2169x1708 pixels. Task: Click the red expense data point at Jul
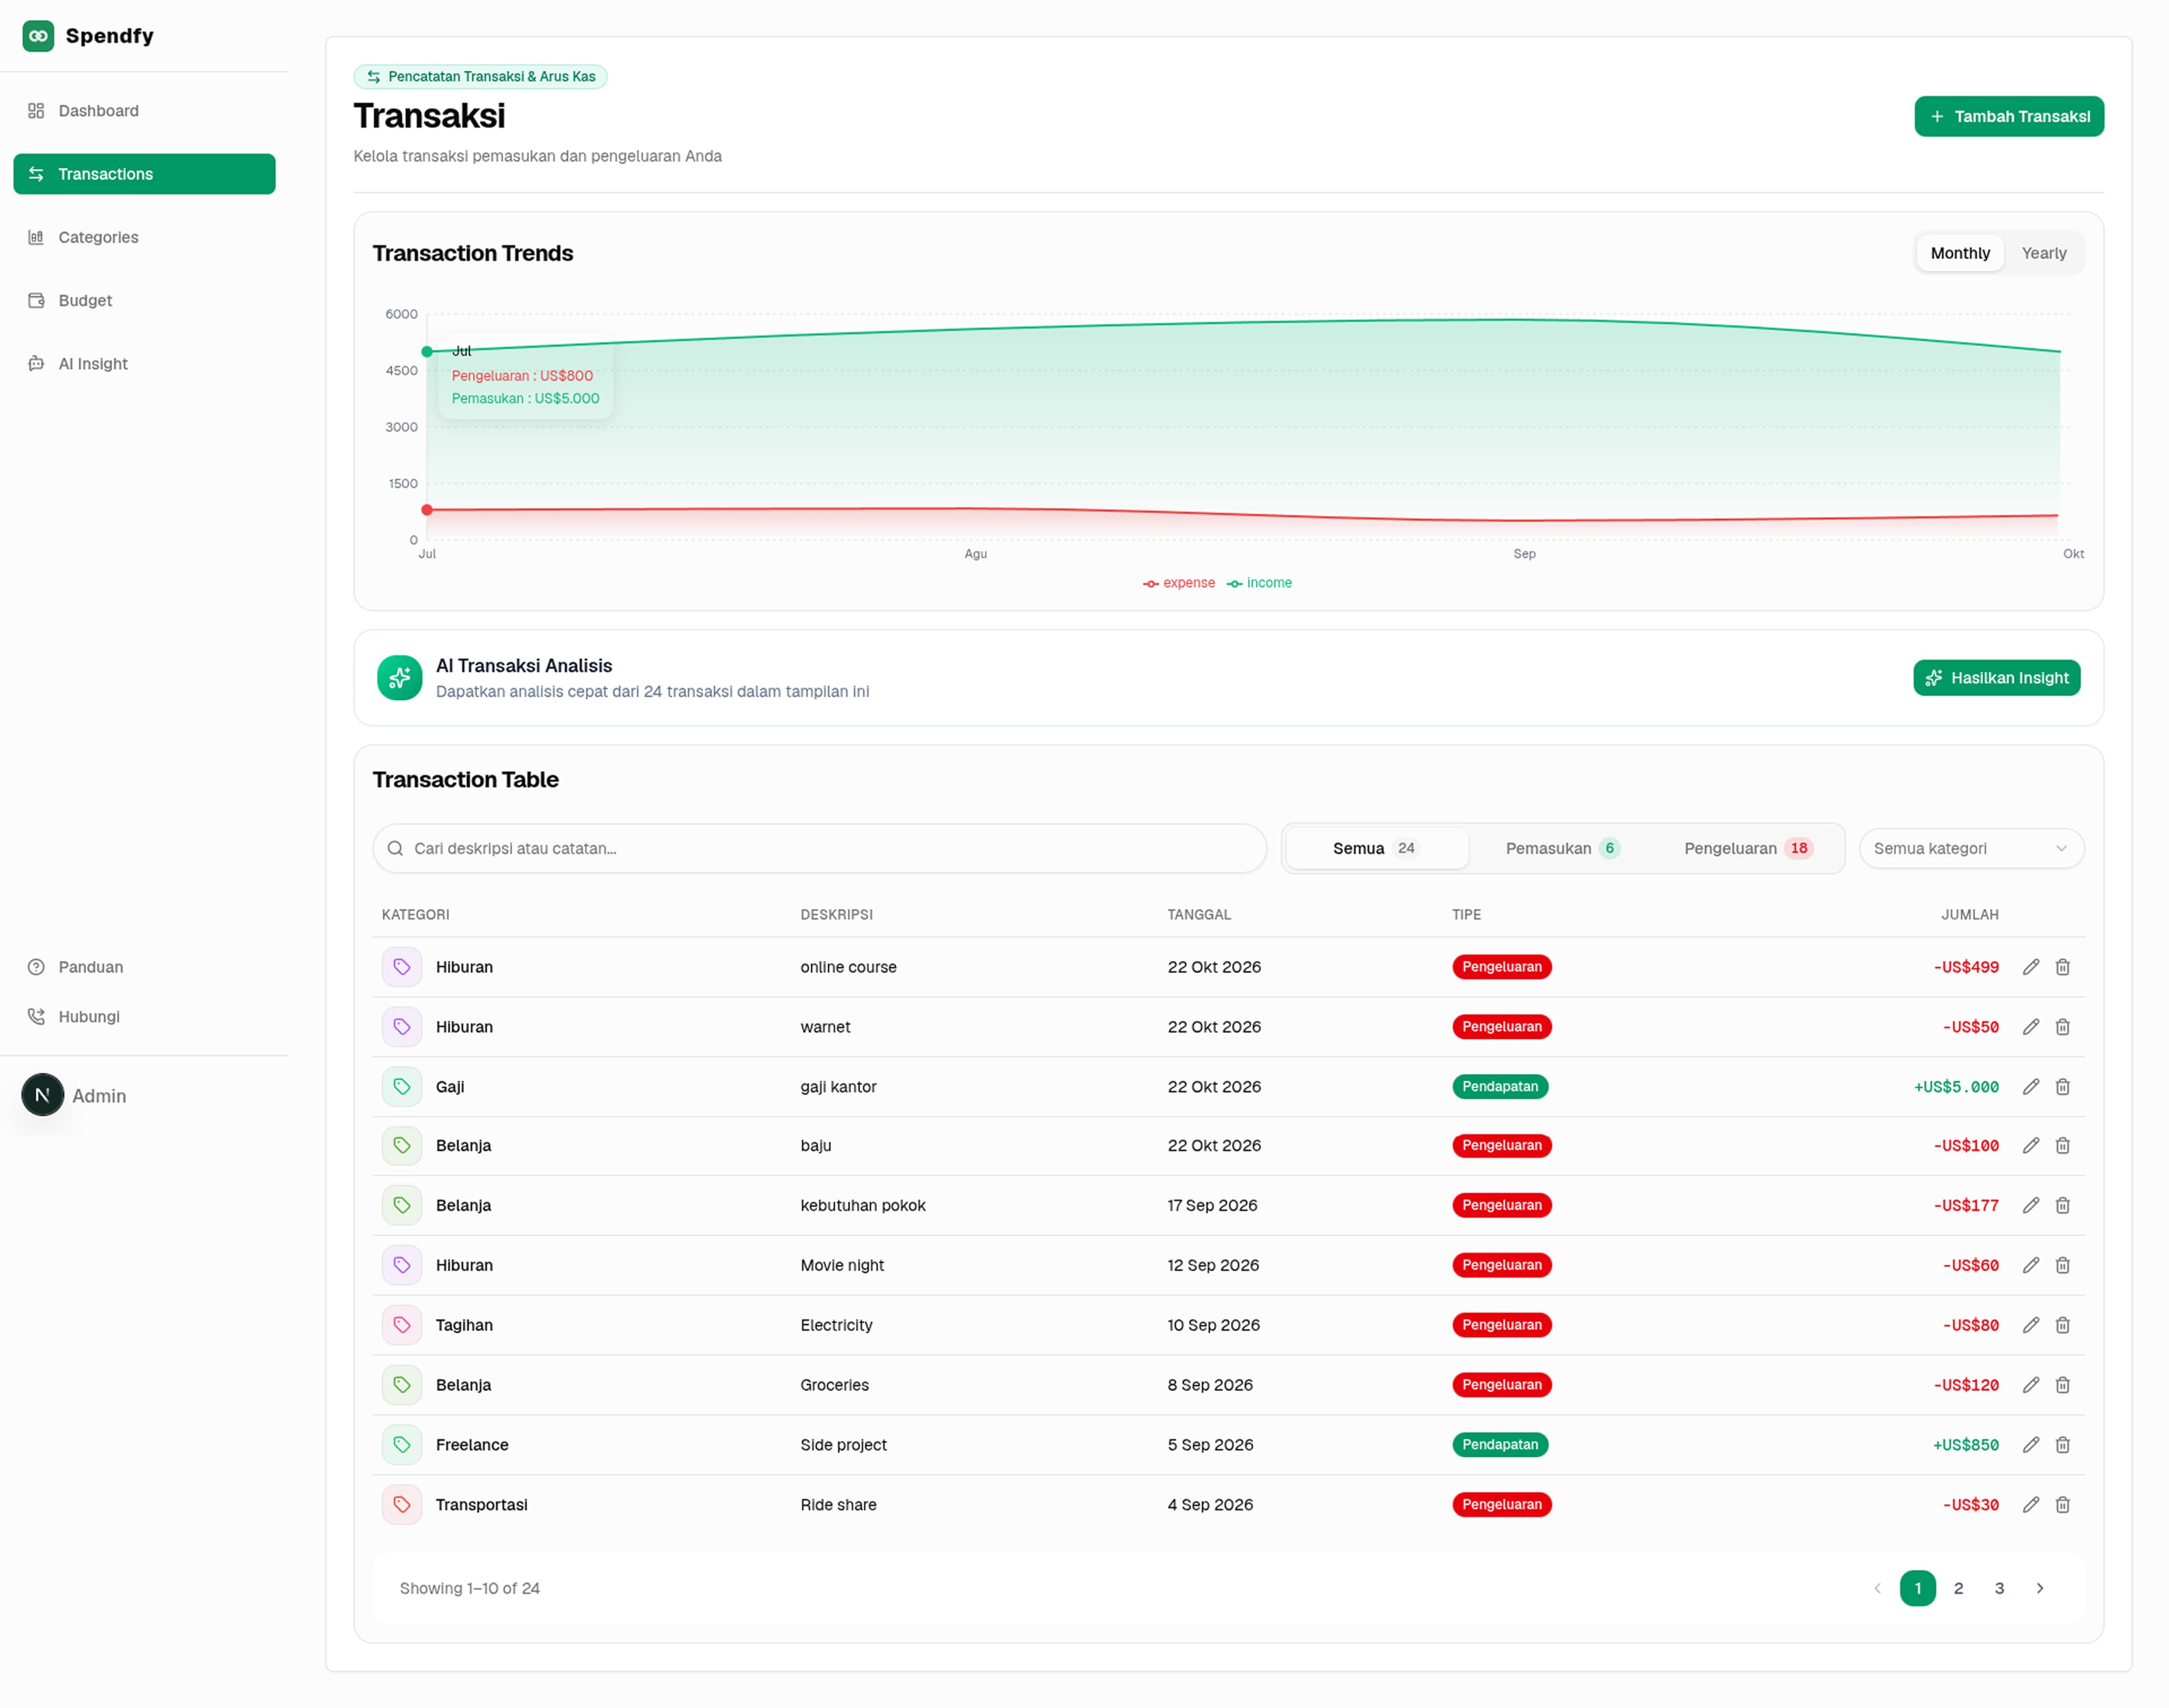pos(427,510)
